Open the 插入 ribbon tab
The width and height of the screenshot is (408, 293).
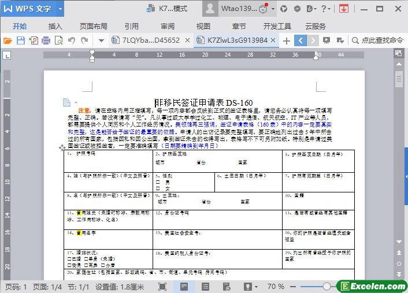point(55,26)
